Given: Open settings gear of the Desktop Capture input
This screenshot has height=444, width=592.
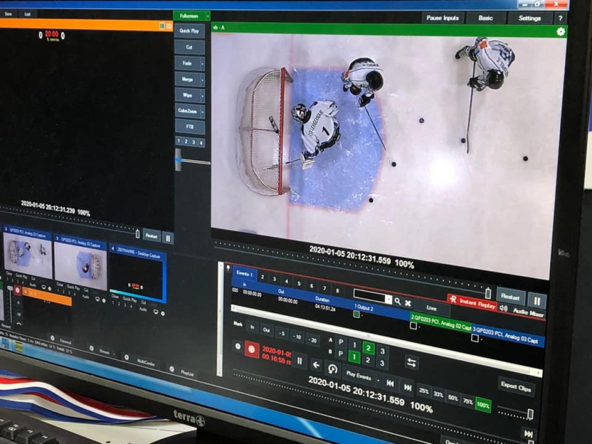Looking at the screenshot, I should pos(162,313).
